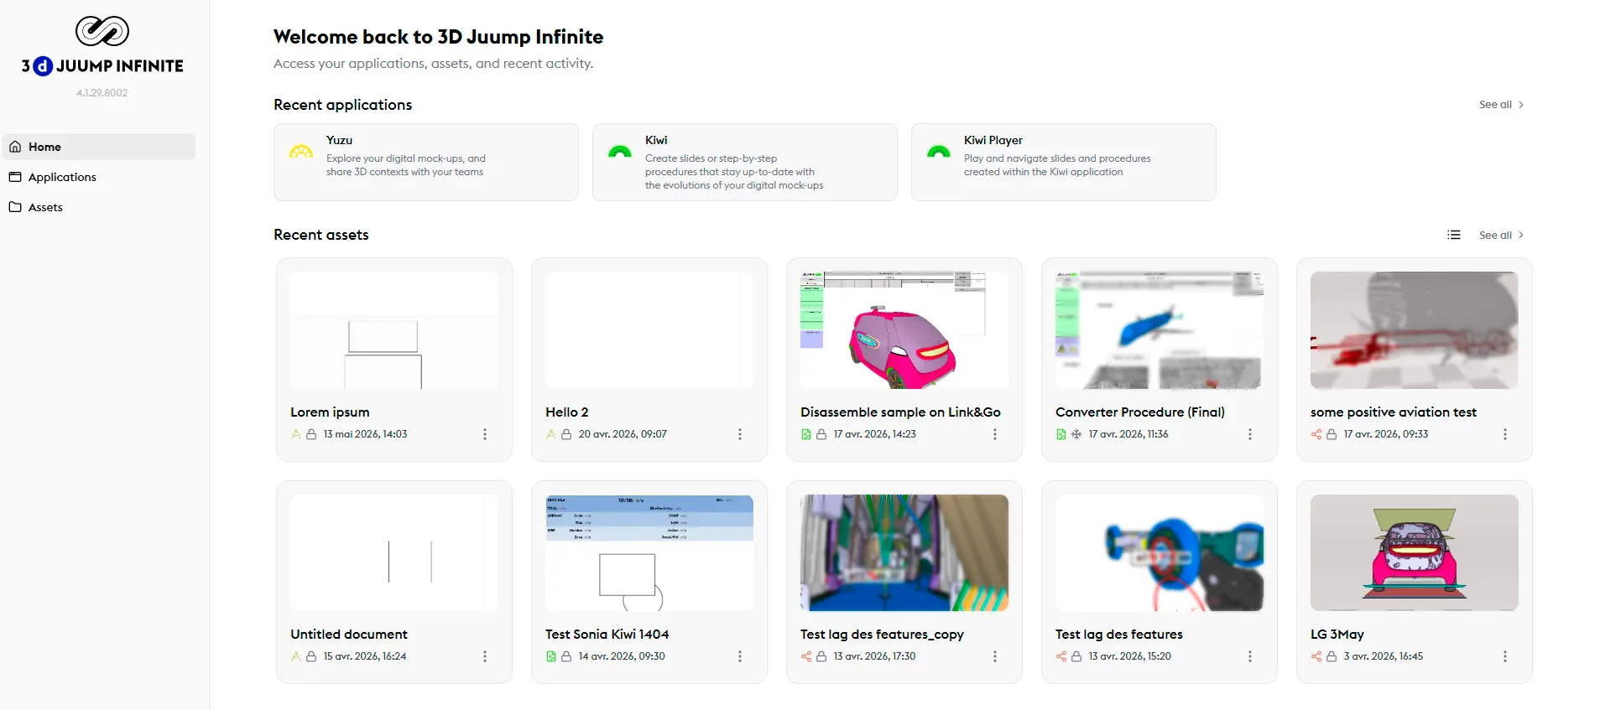This screenshot has height=710, width=1600.
Task: Open options menu for Lorem ipsum
Action: point(485,434)
